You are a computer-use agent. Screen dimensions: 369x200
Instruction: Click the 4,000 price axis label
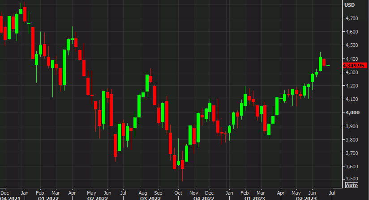tap(351, 112)
